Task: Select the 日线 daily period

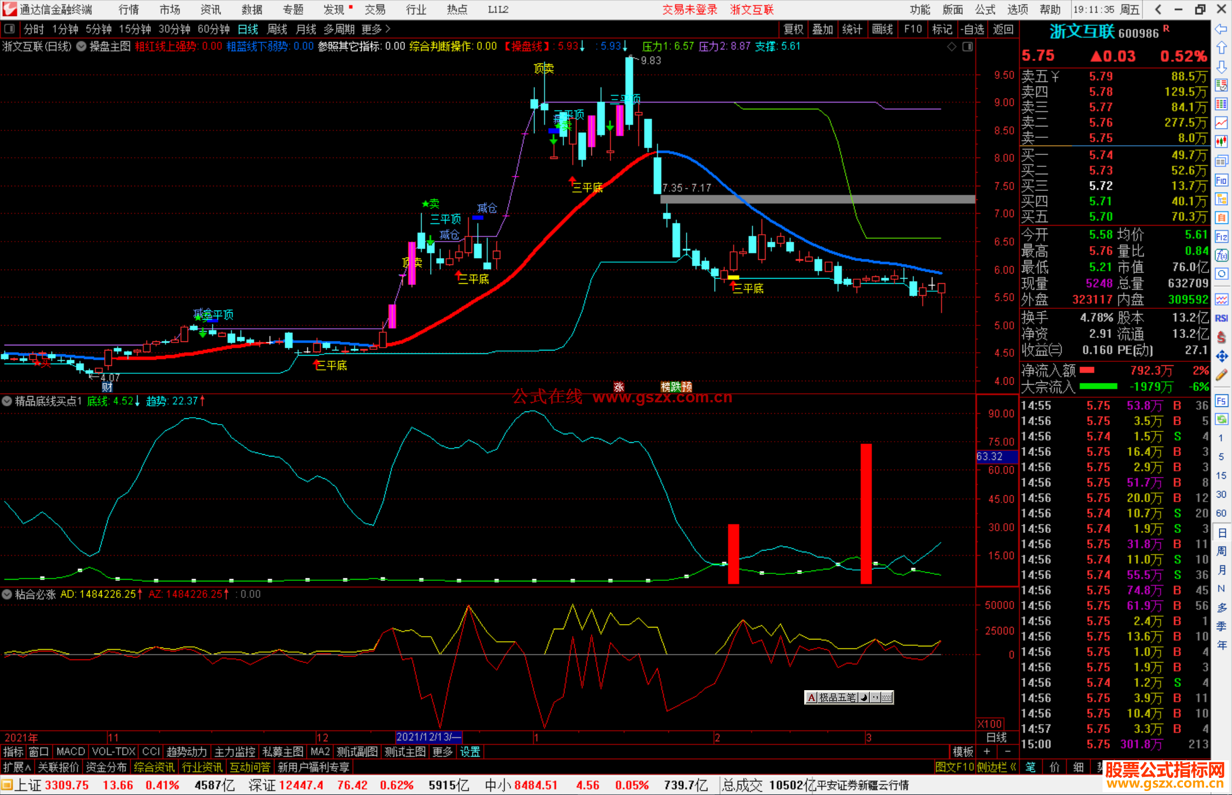Action: pyautogui.click(x=248, y=29)
